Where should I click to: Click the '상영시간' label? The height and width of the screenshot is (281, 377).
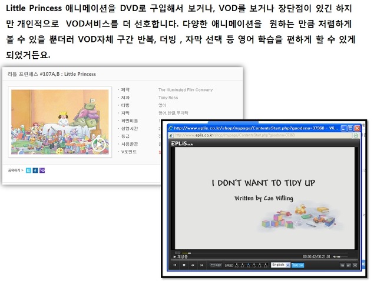point(130,129)
